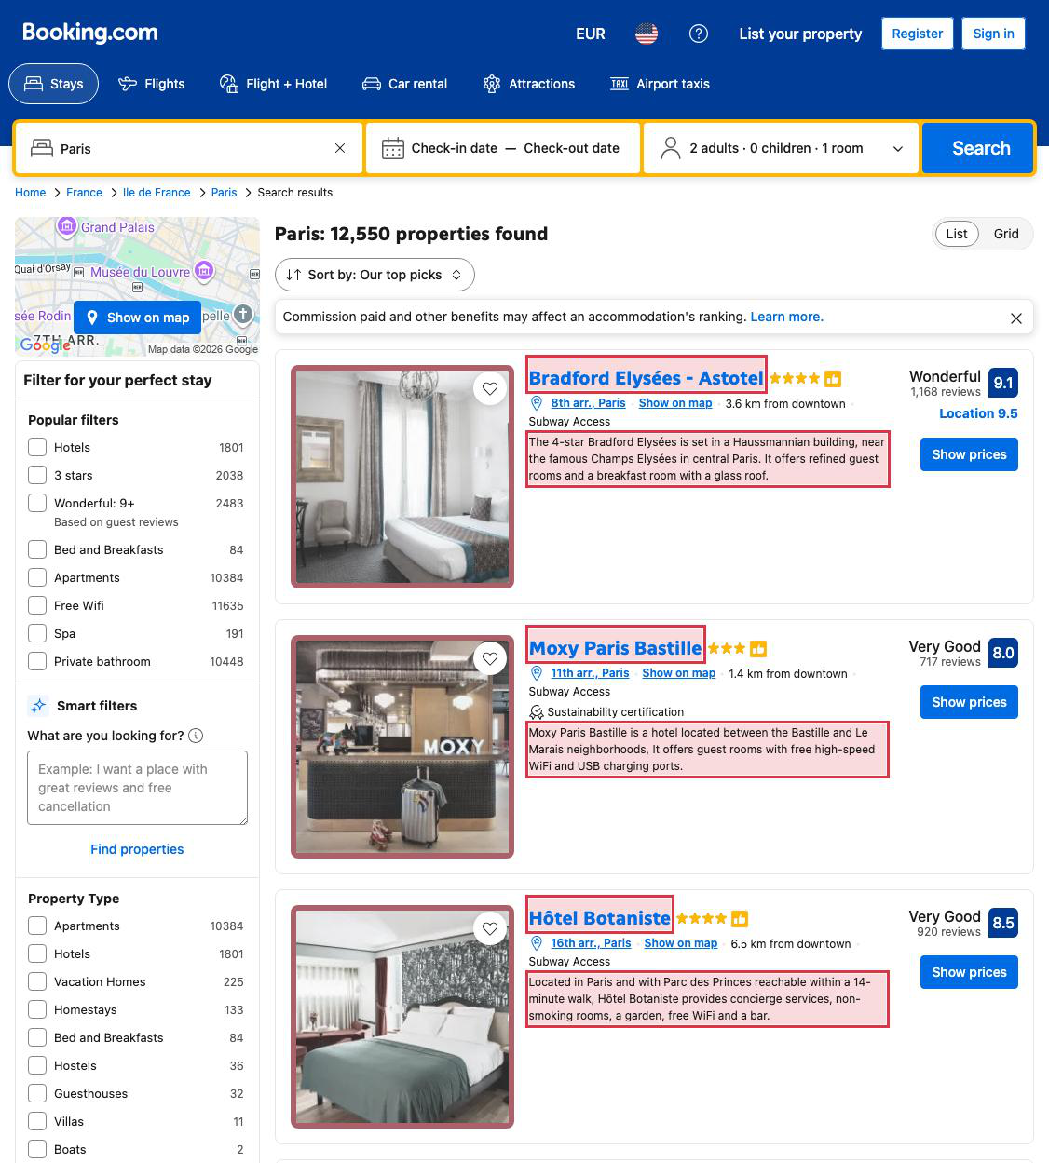Click Smart filters info icon
The height and width of the screenshot is (1163, 1049).
[196, 736]
